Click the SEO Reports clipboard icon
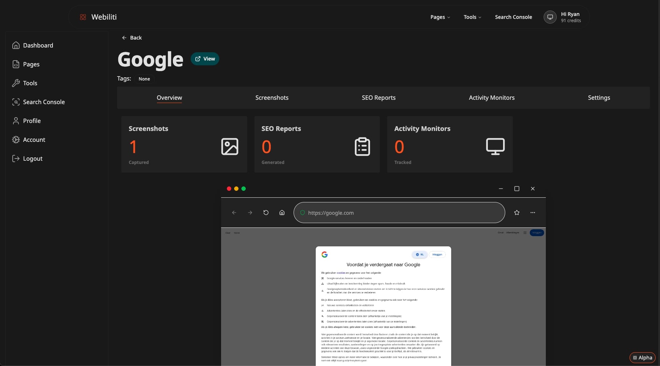This screenshot has width=660, height=366. pos(362,147)
